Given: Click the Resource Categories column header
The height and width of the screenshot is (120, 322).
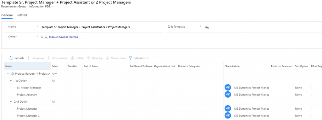Looking at the screenshot, I should [200, 66].
